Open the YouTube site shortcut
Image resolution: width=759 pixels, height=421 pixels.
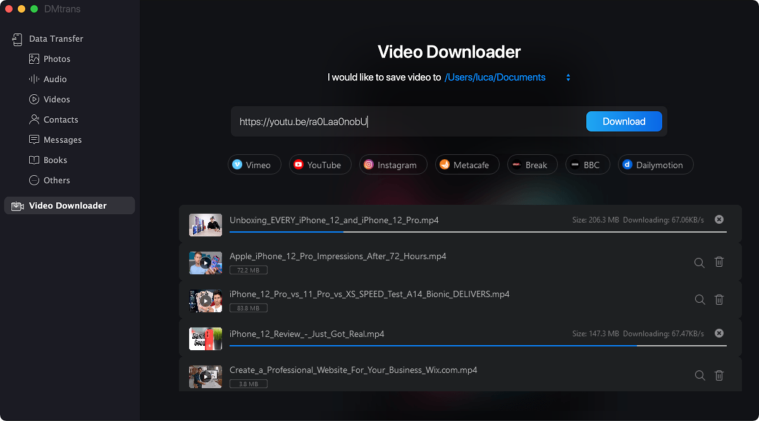(x=320, y=165)
